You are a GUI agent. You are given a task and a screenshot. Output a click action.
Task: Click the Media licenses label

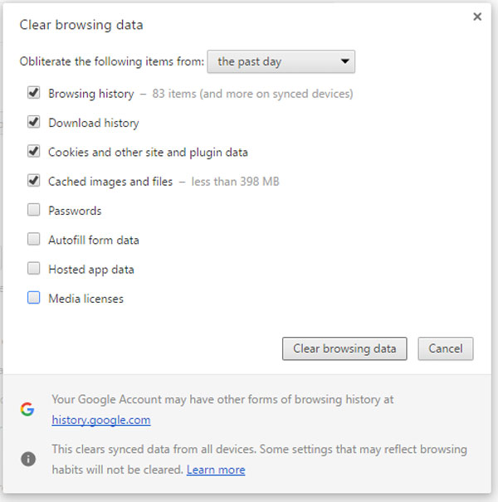tap(85, 299)
